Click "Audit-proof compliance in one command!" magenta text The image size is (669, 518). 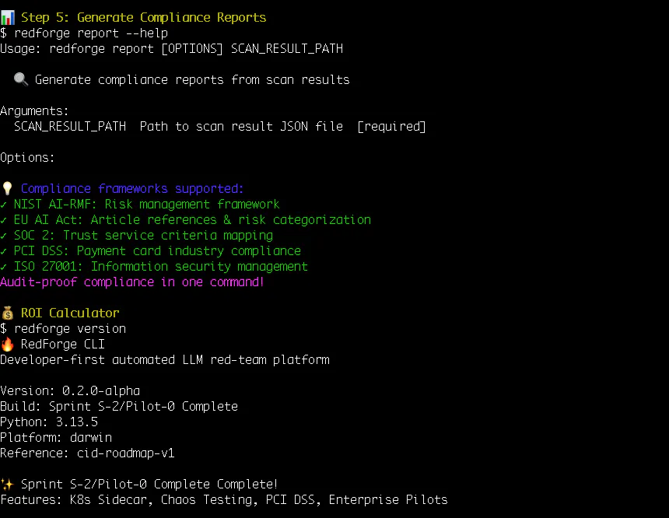(x=132, y=282)
